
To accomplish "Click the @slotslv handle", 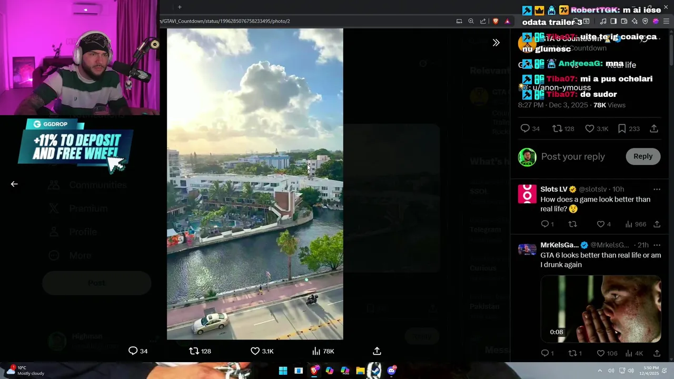I will pos(593,189).
